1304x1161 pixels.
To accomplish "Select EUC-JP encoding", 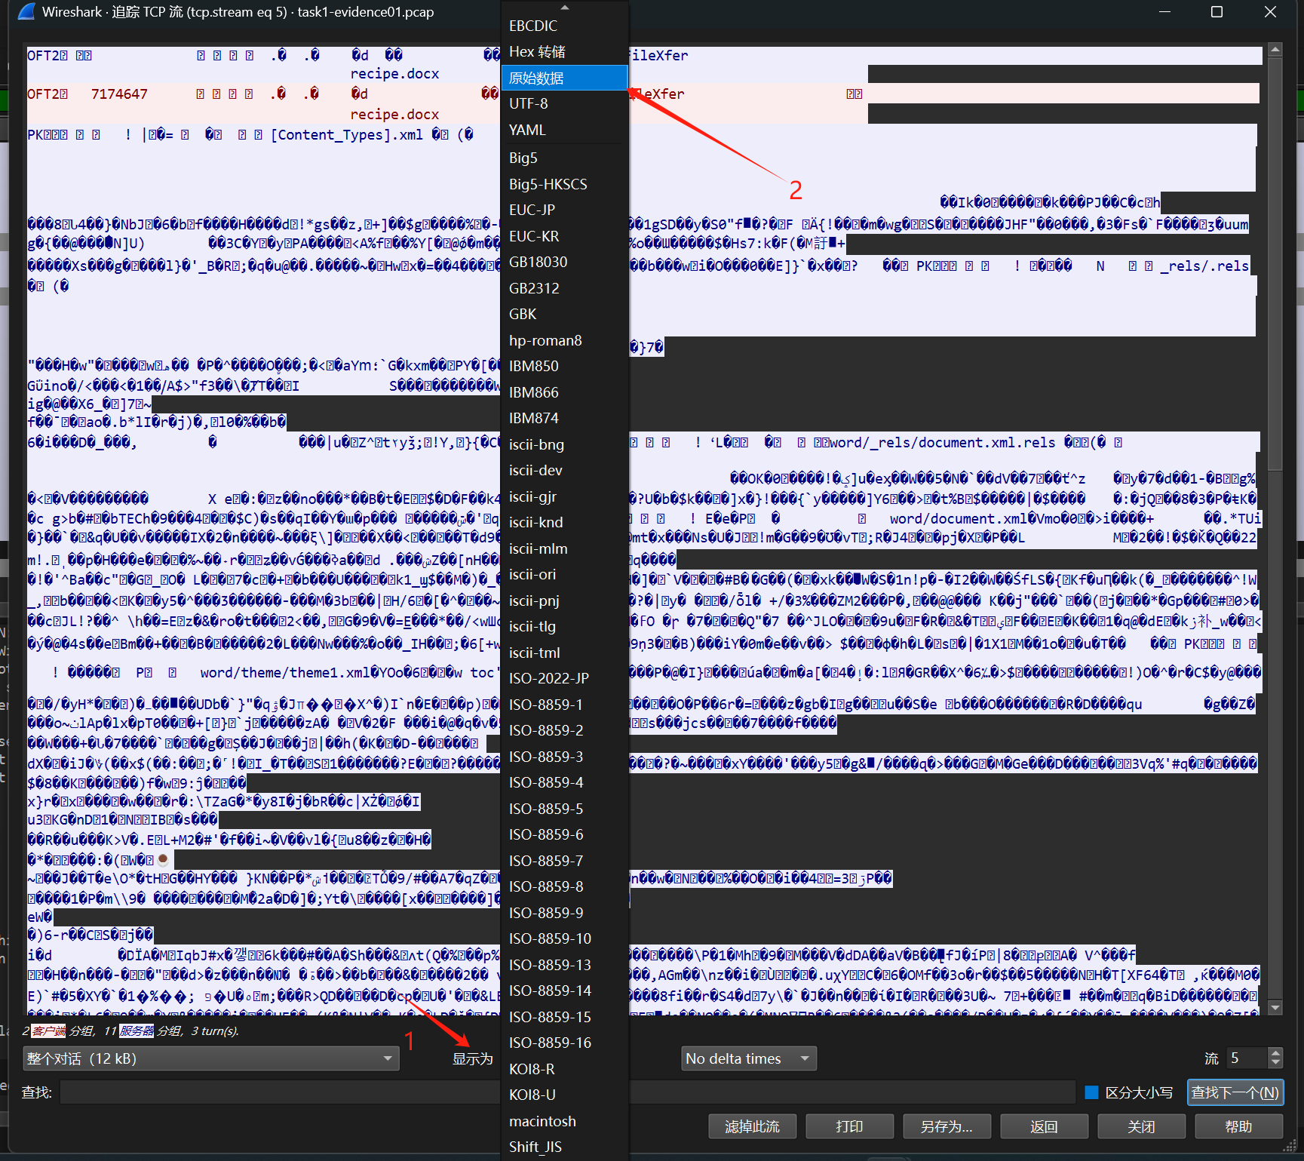I will tap(565, 210).
